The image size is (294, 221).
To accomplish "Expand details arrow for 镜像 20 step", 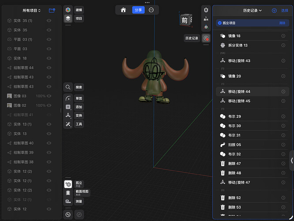I will point(283,76).
